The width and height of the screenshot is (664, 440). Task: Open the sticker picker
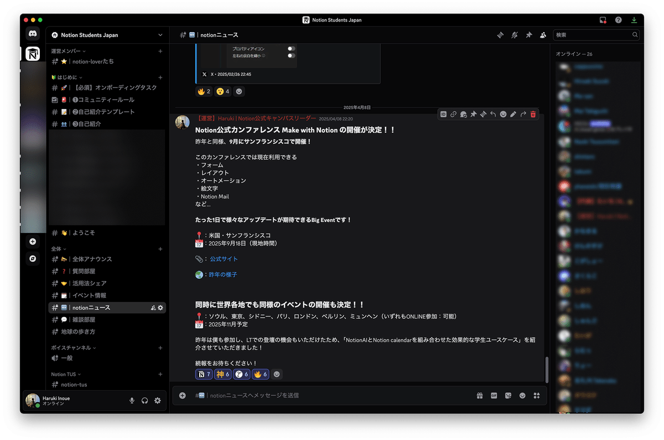coord(508,395)
